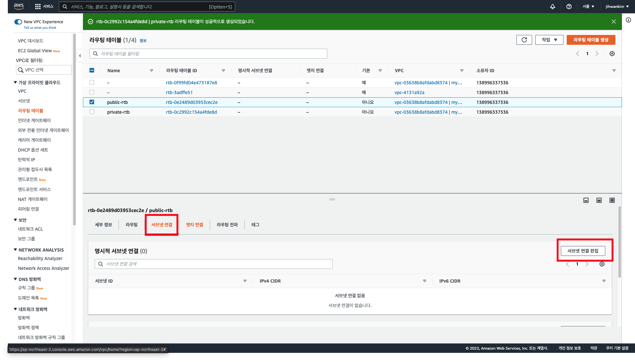Click the refresh routing tables icon
Viewport: 635px width, 362px height.
524,40
